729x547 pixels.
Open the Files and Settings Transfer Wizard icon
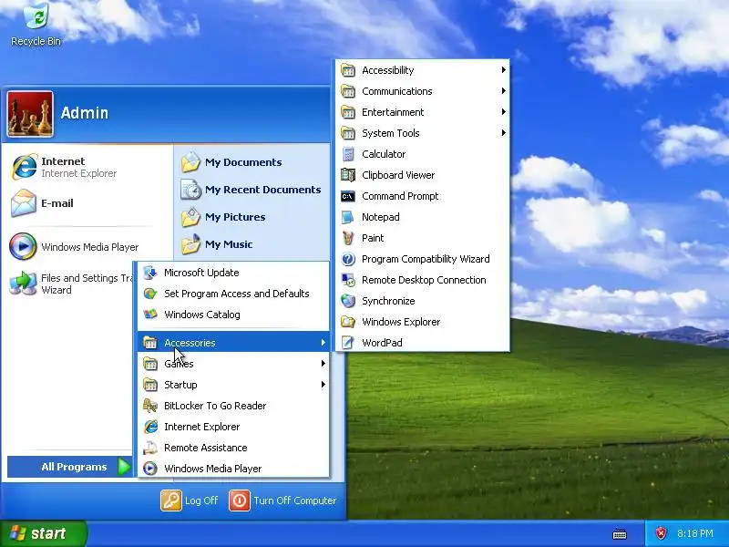click(23, 284)
